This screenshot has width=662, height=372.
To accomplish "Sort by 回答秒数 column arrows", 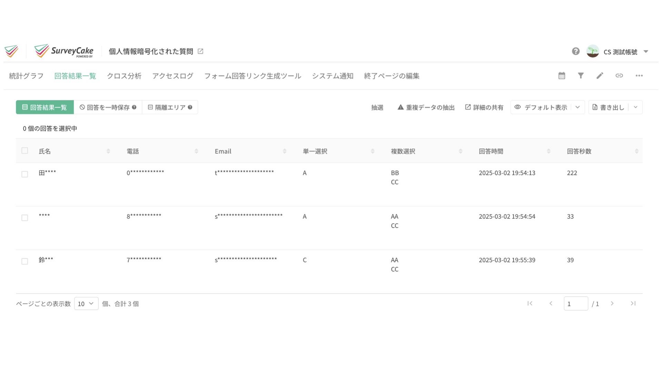I will pyautogui.click(x=636, y=151).
